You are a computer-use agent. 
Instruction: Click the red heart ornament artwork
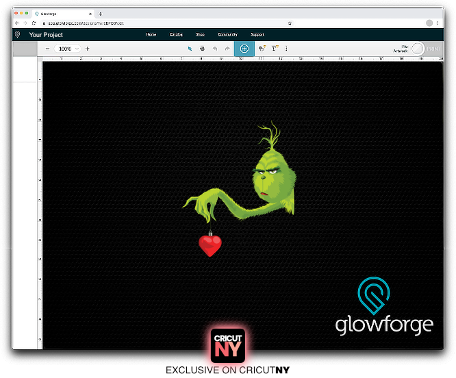[x=210, y=244]
